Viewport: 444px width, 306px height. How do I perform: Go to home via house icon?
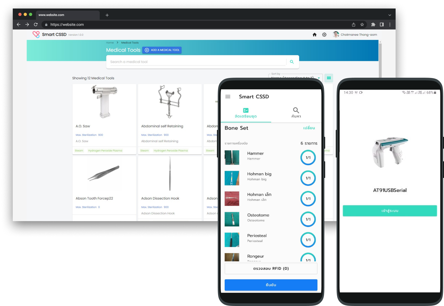pyautogui.click(x=315, y=35)
